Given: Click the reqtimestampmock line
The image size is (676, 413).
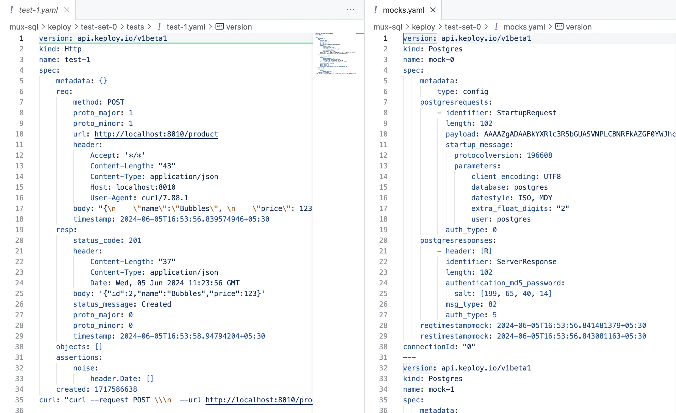Looking at the screenshot, I should [533, 326].
